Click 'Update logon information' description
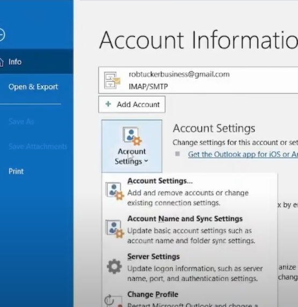The height and width of the screenshot is (307, 298). tap(195, 273)
